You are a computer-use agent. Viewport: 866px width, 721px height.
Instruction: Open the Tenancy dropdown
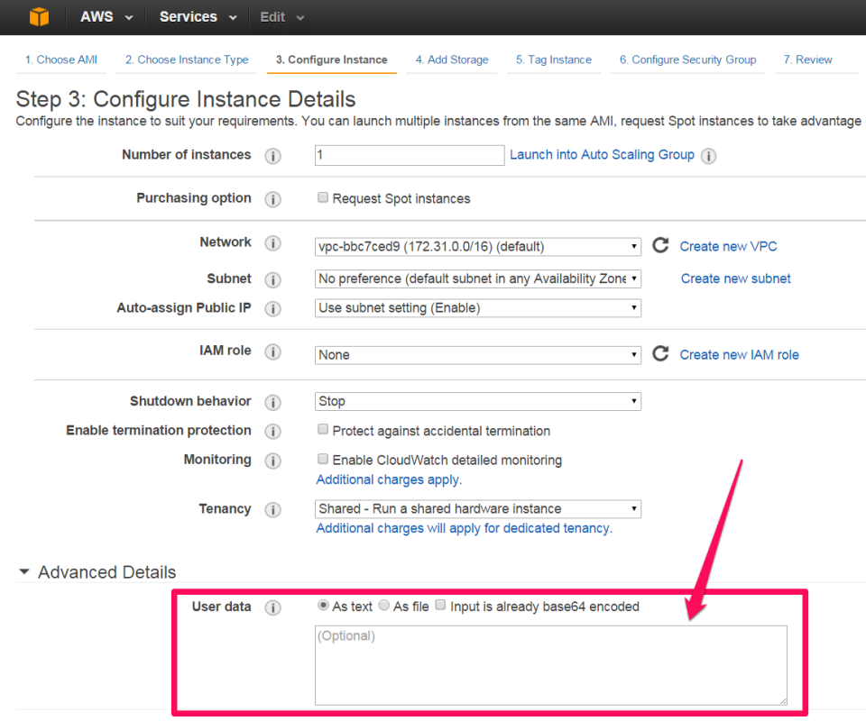point(478,508)
